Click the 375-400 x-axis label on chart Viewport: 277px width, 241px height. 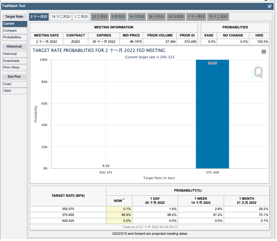[212, 172]
